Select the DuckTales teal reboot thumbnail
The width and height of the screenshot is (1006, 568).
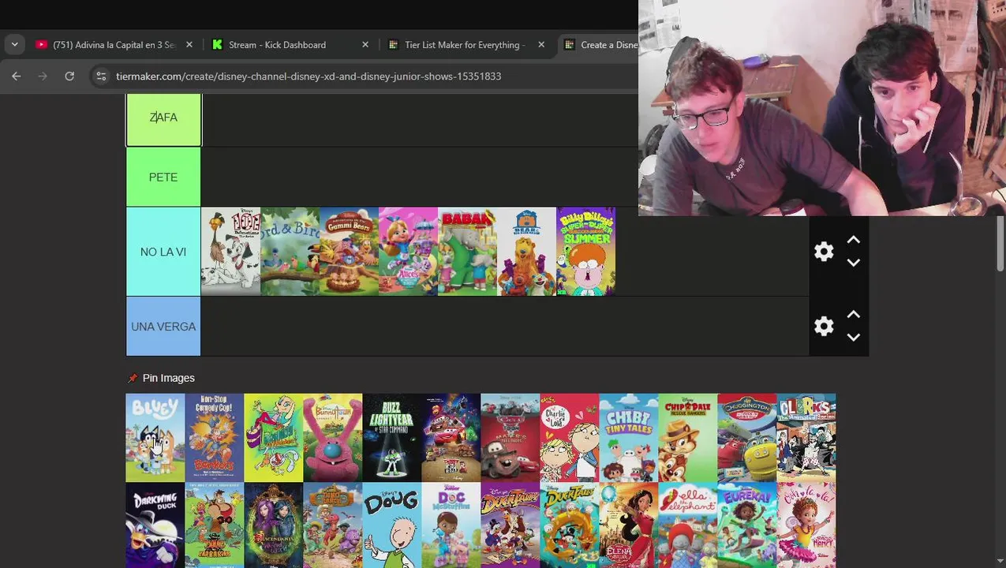tap(570, 525)
